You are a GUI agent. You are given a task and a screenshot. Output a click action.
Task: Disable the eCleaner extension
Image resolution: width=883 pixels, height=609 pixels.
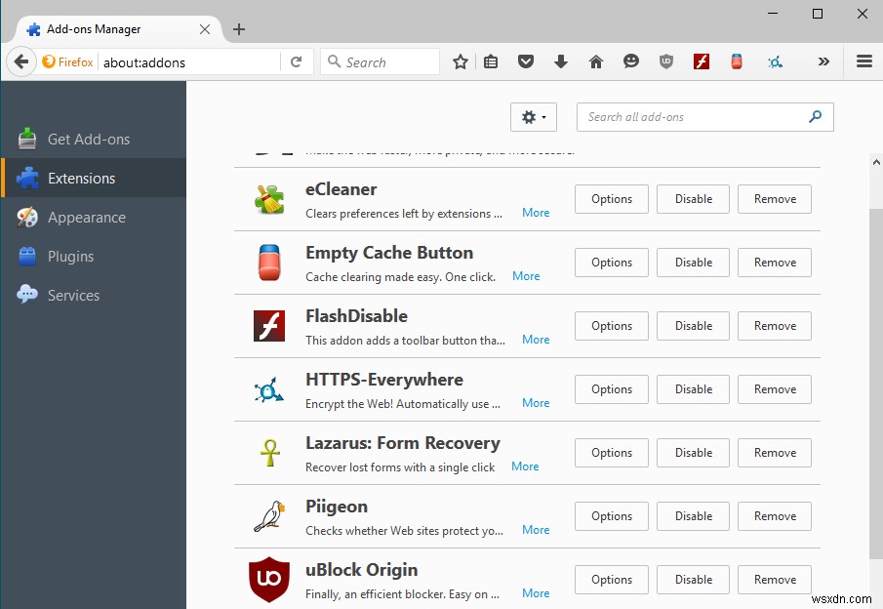click(693, 198)
